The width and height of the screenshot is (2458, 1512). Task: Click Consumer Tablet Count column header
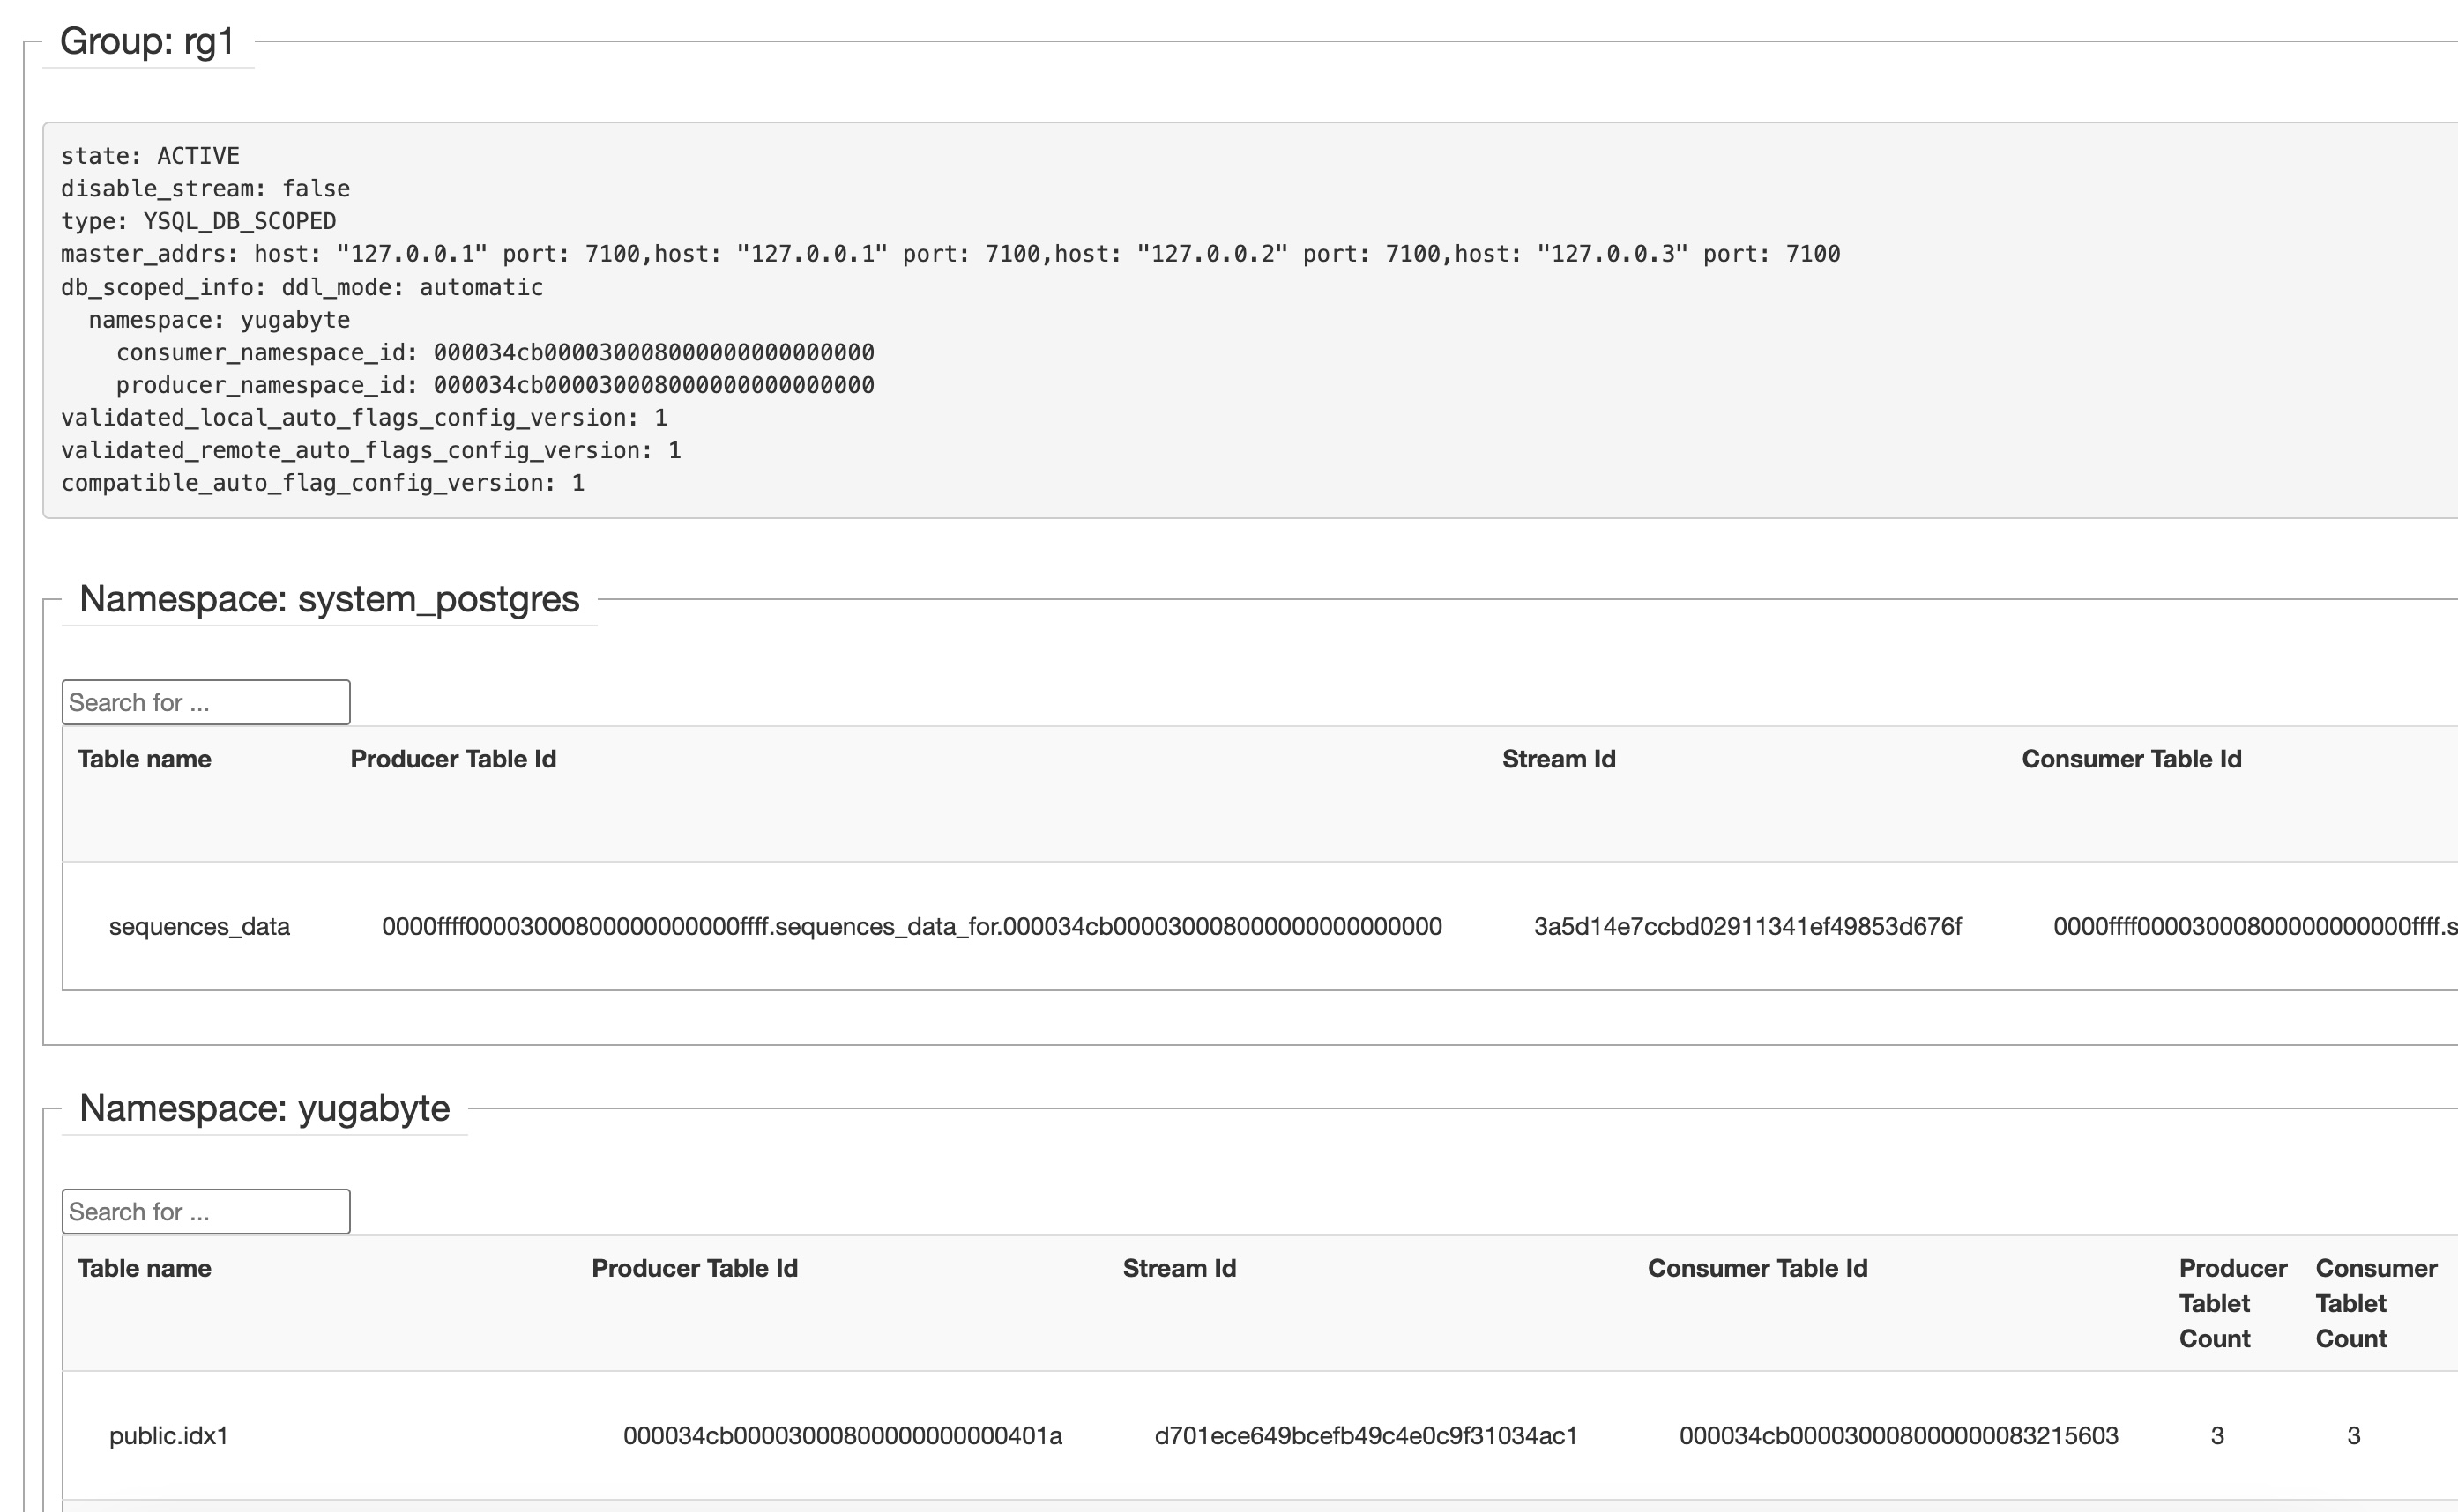click(x=2375, y=1303)
